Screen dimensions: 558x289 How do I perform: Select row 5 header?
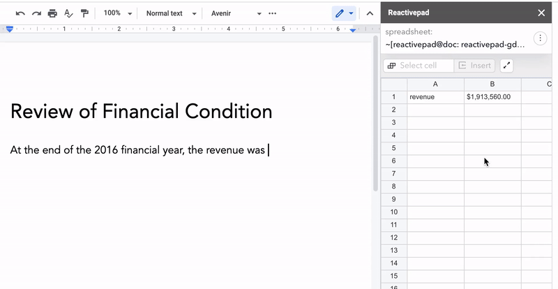394,148
